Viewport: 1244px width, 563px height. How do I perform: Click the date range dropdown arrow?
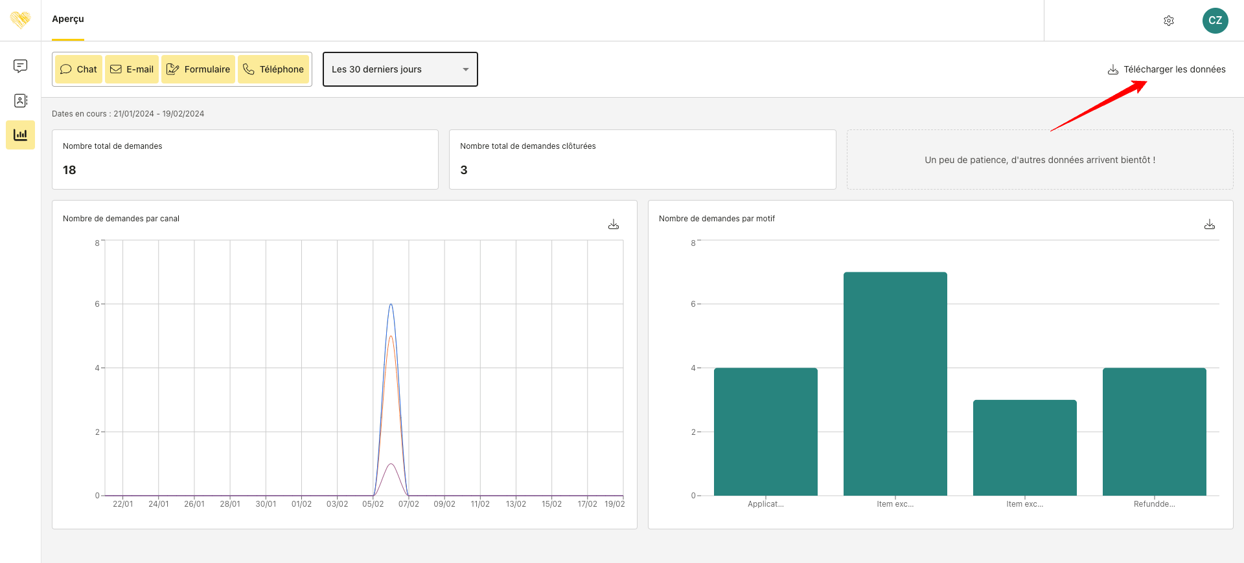tap(465, 69)
